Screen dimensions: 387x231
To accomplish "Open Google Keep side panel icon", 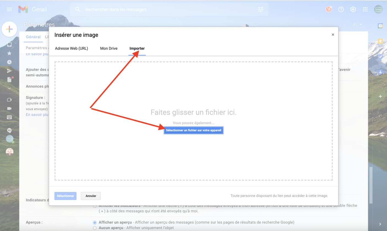I will pos(380,41).
